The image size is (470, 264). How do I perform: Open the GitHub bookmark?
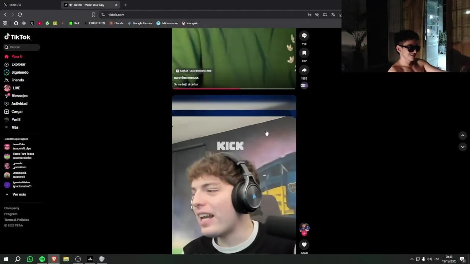(x=16, y=23)
